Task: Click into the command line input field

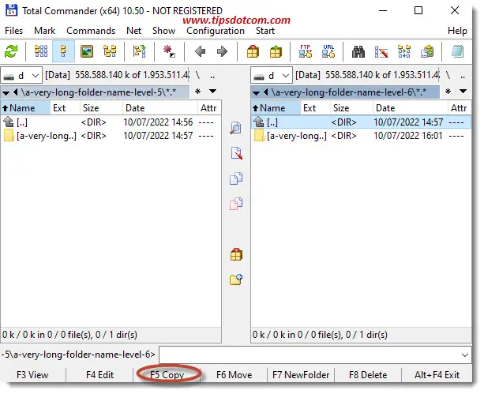Action: pos(316,355)
